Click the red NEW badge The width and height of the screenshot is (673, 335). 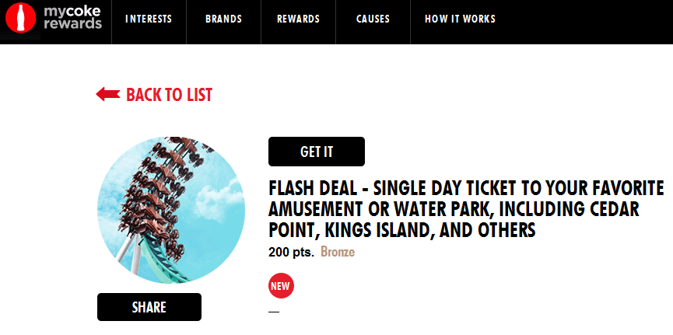pyautogui.click(x=281, y=285)
